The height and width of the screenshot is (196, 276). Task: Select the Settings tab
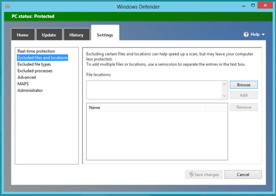(x=105, y=35)
